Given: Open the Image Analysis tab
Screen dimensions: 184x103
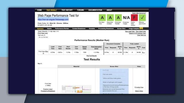Looking at the screenshot, I should click(134, 29).
